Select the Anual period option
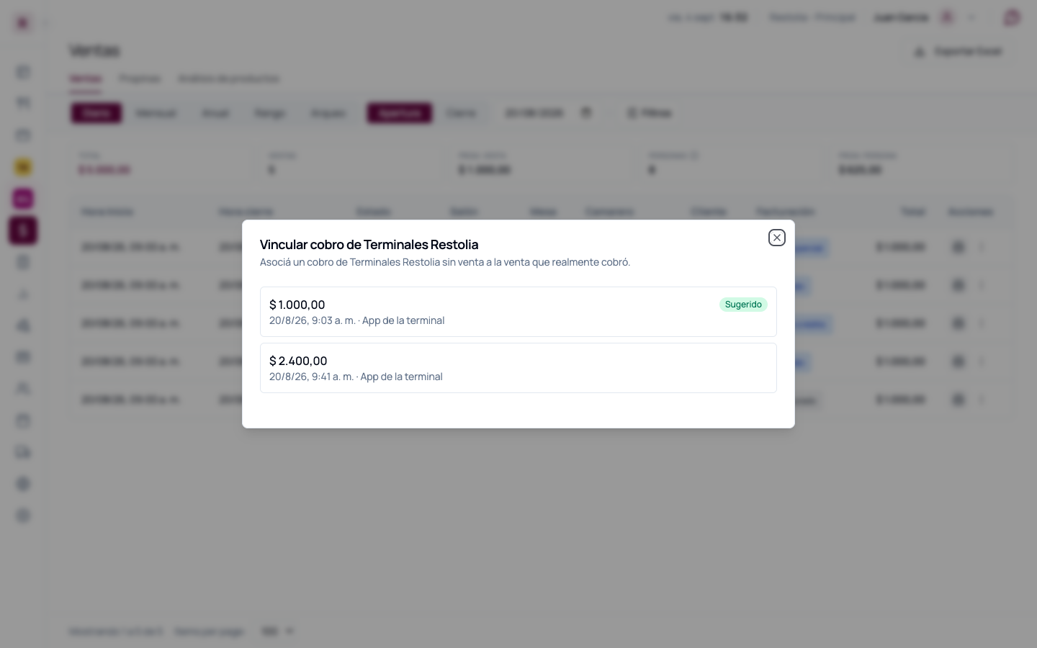Image resolution: width=1037 pixels, height=648 pixels. point(215,113)
